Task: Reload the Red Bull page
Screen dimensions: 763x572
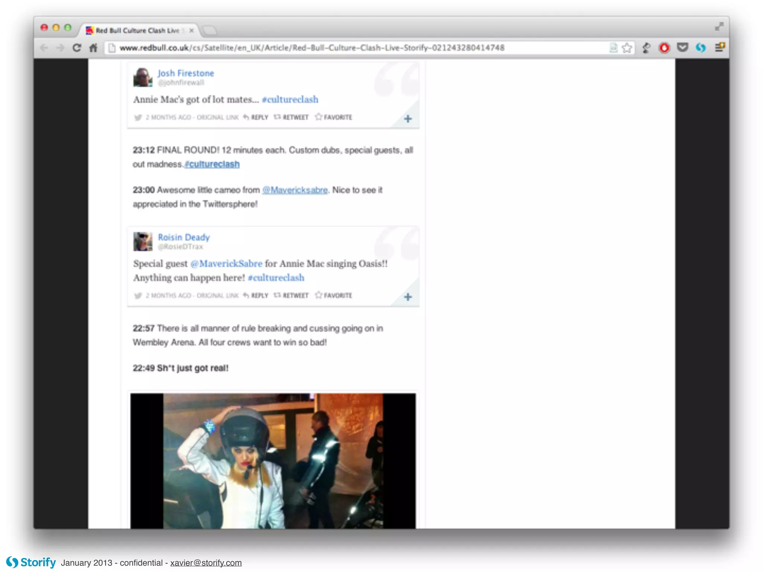Action: click(x=77, y=48)
